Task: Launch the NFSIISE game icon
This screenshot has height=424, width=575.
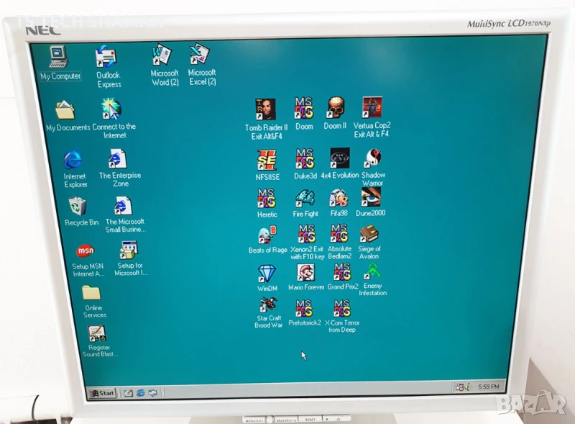Action: pos(267,160)
